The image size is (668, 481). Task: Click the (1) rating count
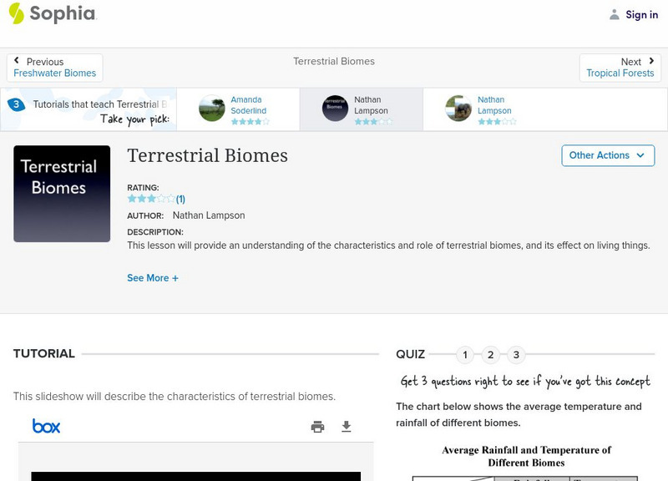click(x=180, y=199)
